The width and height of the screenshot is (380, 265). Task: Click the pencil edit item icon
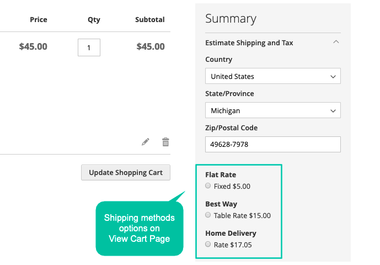[x=146, y=142]
